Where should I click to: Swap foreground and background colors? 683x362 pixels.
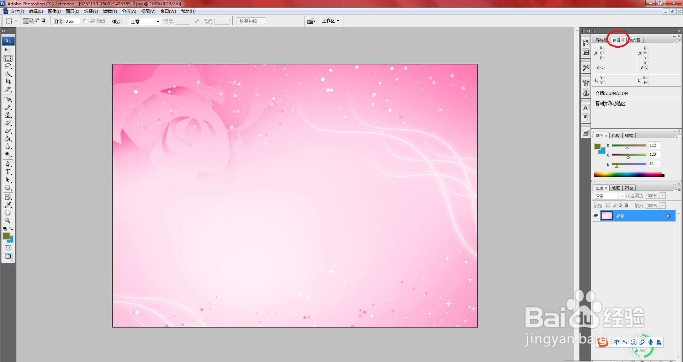(x=11, y=229)
